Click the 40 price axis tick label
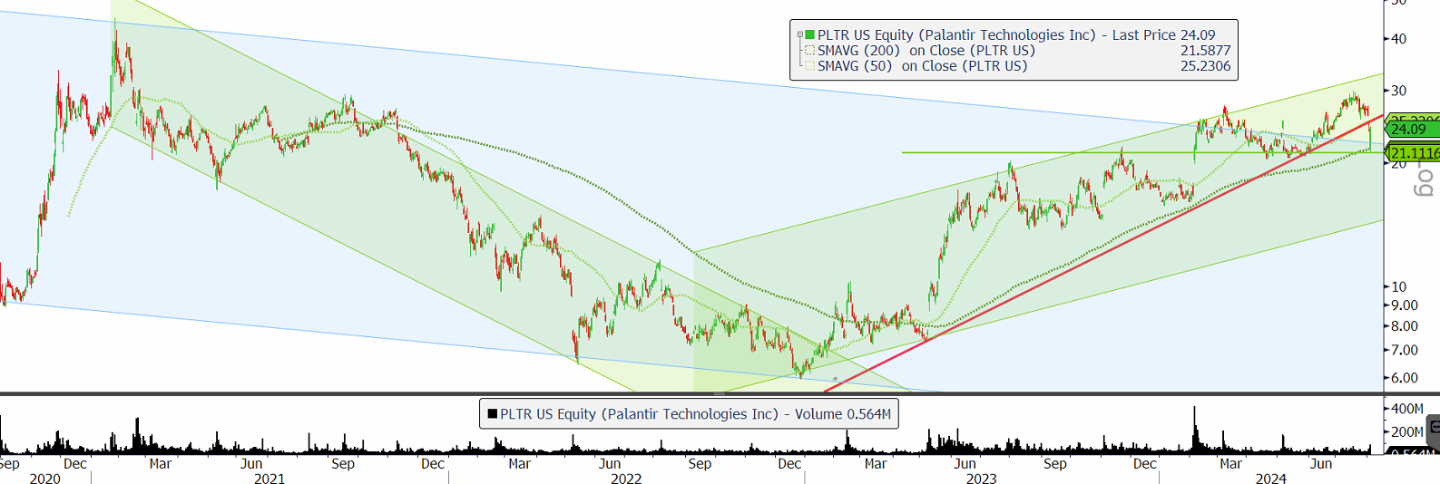Viewport: 1440px width, 484px height. click(1398, 39)
